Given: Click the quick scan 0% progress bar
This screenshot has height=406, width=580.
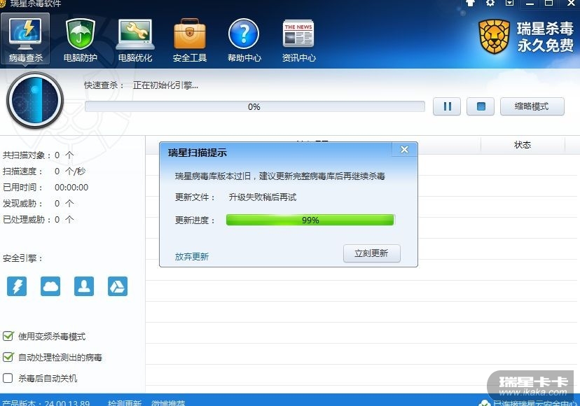Looking at the screenshot, I should click(x=254, y=106).
